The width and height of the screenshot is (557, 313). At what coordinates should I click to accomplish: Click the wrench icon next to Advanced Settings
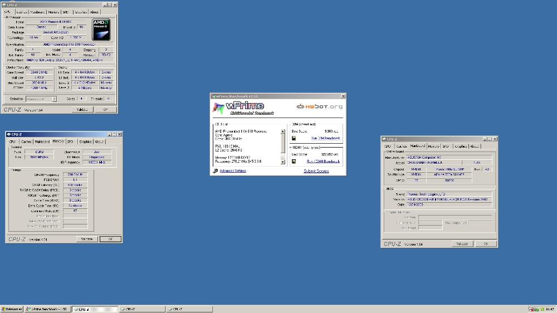pyautogui.click(x=215, y=171)
